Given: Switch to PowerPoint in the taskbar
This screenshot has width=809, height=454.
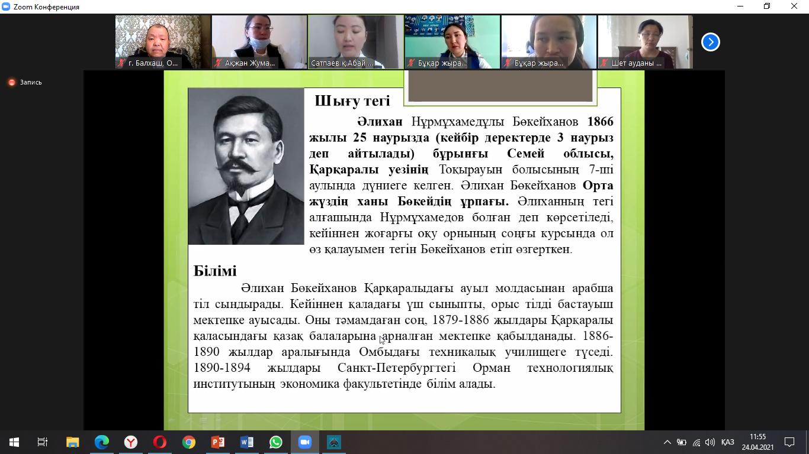Looking at the screenshot, I should (x=218, y=442).
